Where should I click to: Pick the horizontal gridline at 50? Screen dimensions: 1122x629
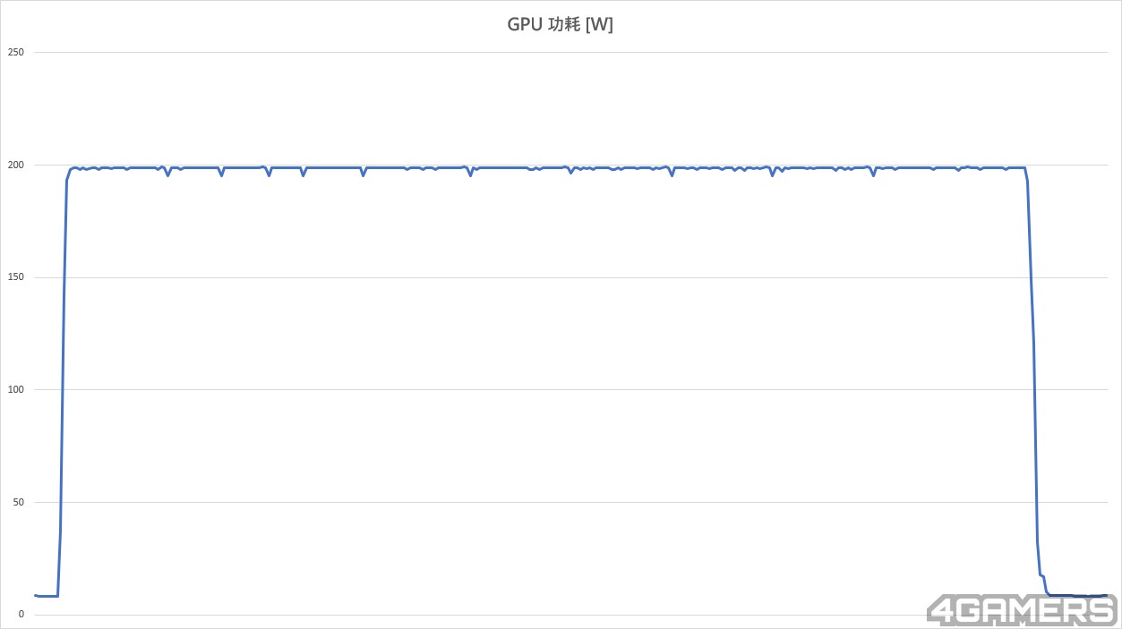point(577,502)
